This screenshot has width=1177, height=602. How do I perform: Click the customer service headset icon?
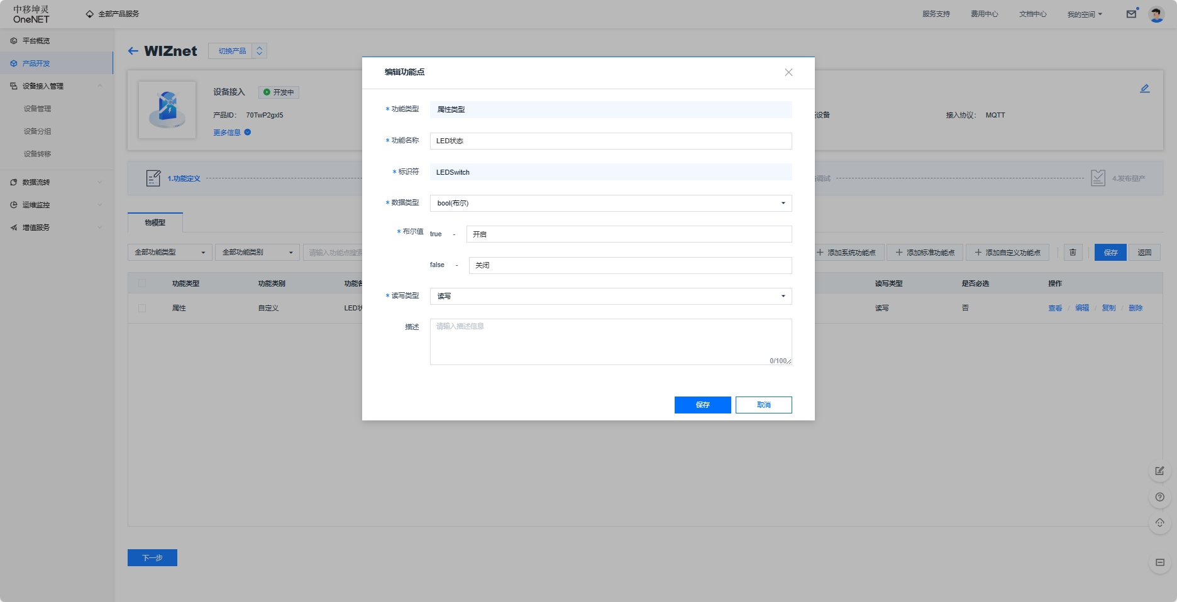coord(1159,523)
